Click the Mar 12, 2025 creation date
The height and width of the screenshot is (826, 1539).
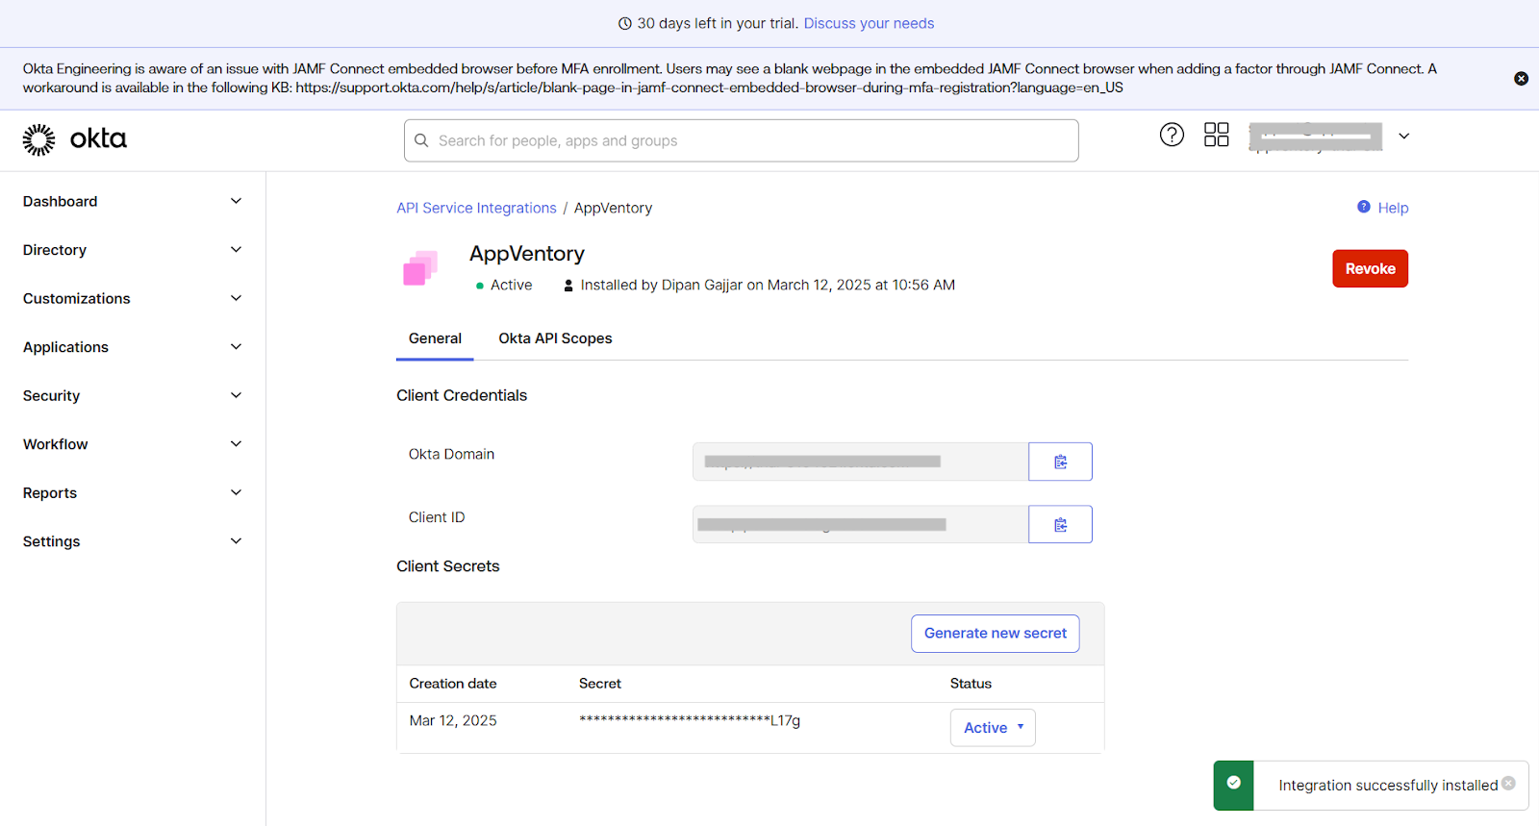pos(453,721)
